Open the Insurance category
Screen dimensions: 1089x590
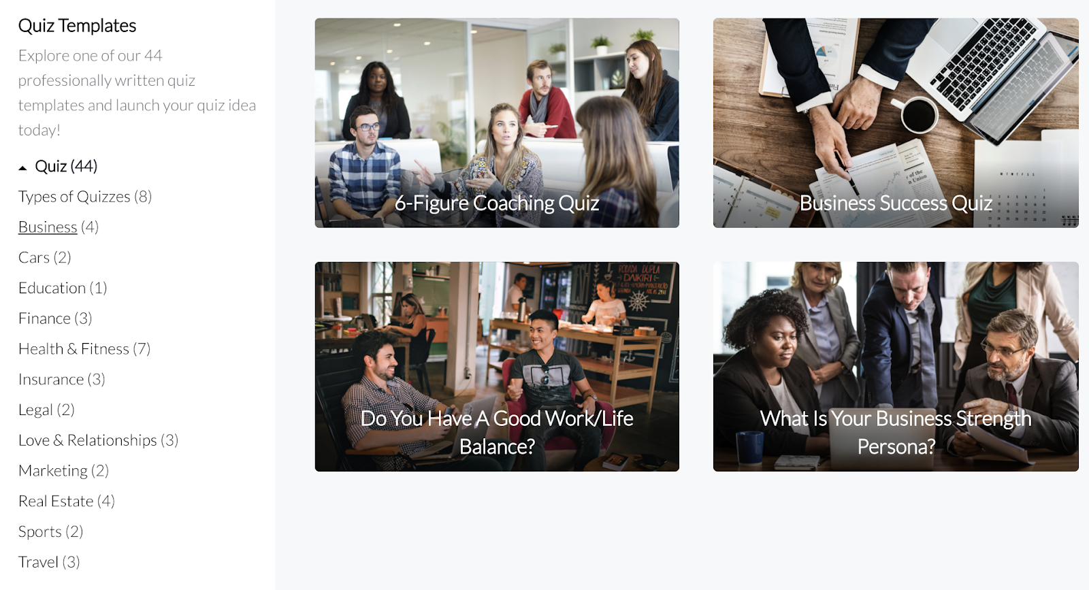click(x=62, y=379)
